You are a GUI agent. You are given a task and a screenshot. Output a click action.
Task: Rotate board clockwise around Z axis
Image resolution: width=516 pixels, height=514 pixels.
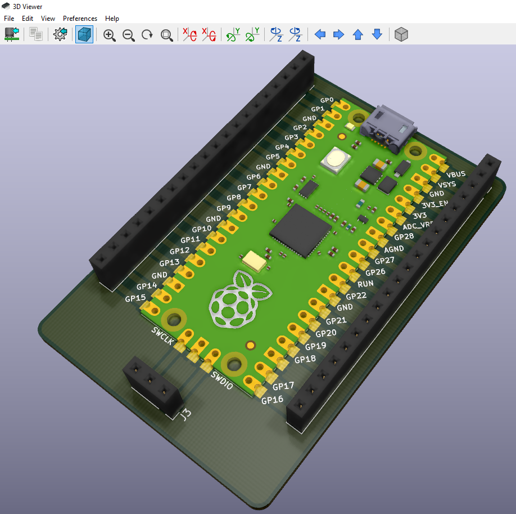[275, 34]
